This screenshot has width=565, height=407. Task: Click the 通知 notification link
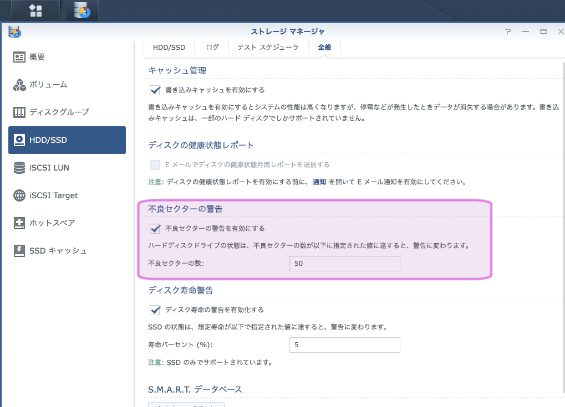319,182
